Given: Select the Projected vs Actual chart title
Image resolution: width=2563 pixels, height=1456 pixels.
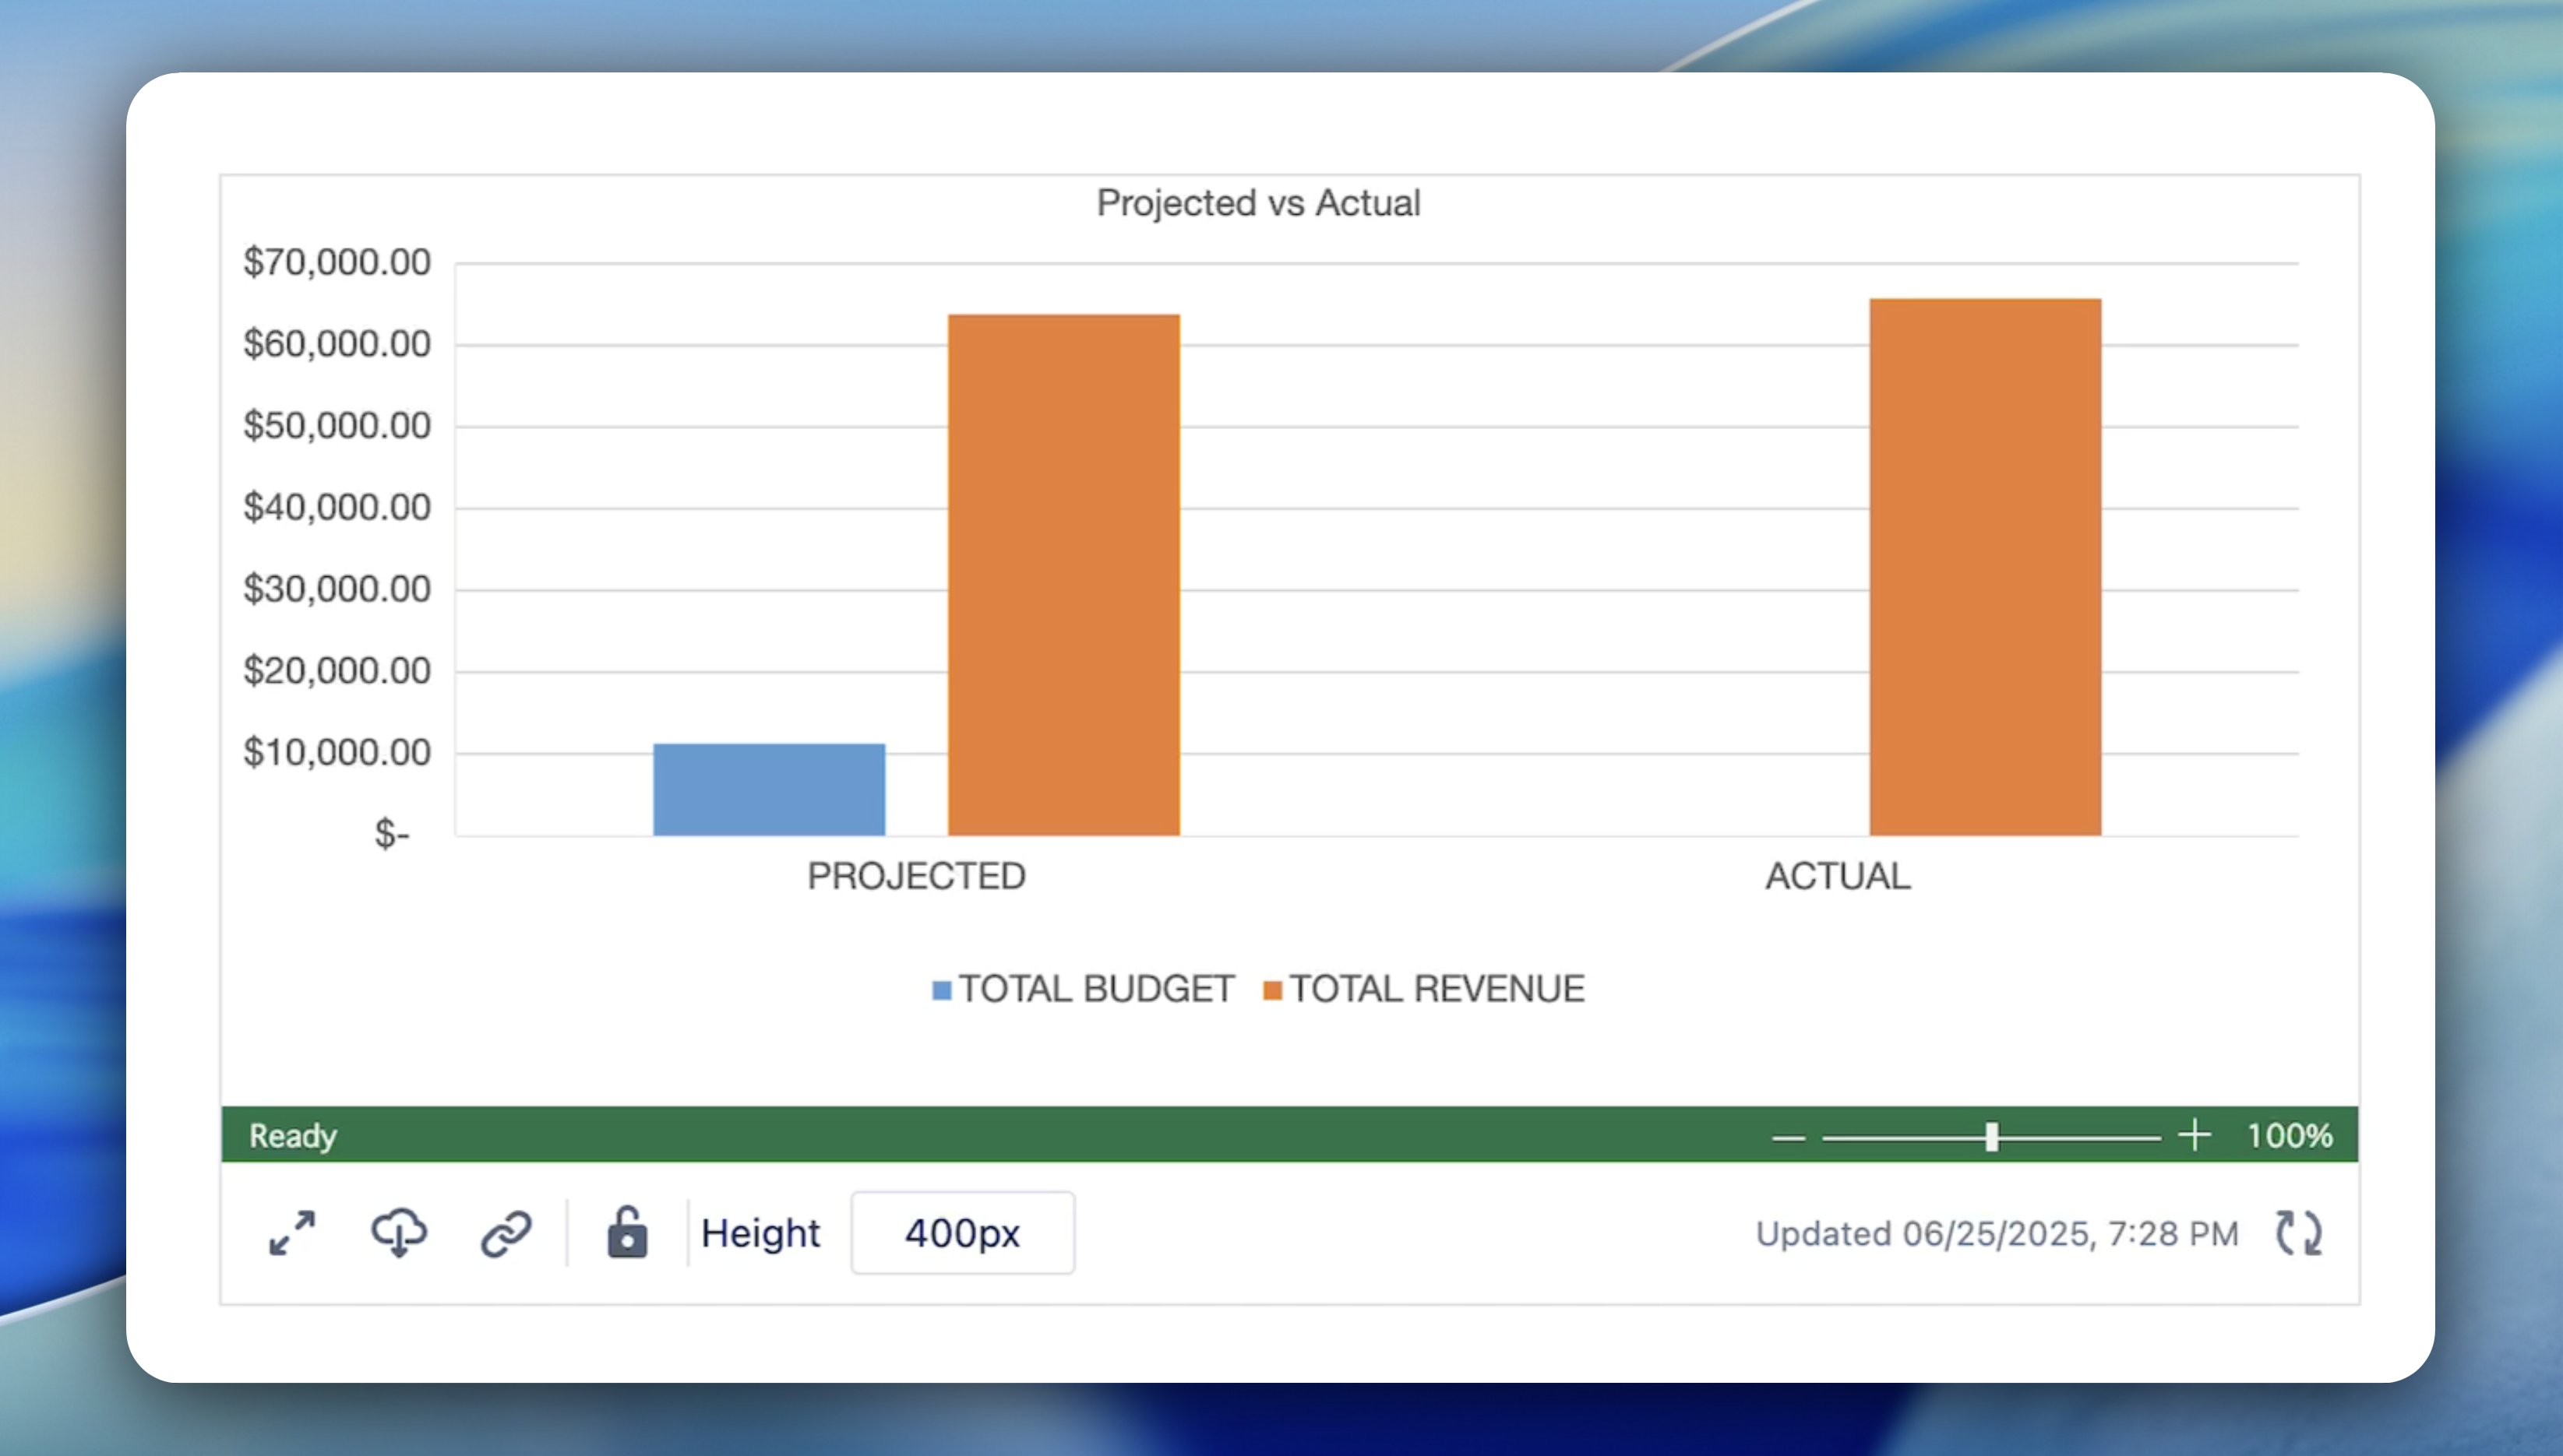Looking at the screenshot, I should pyautogui.click(x=1257, y=203).
